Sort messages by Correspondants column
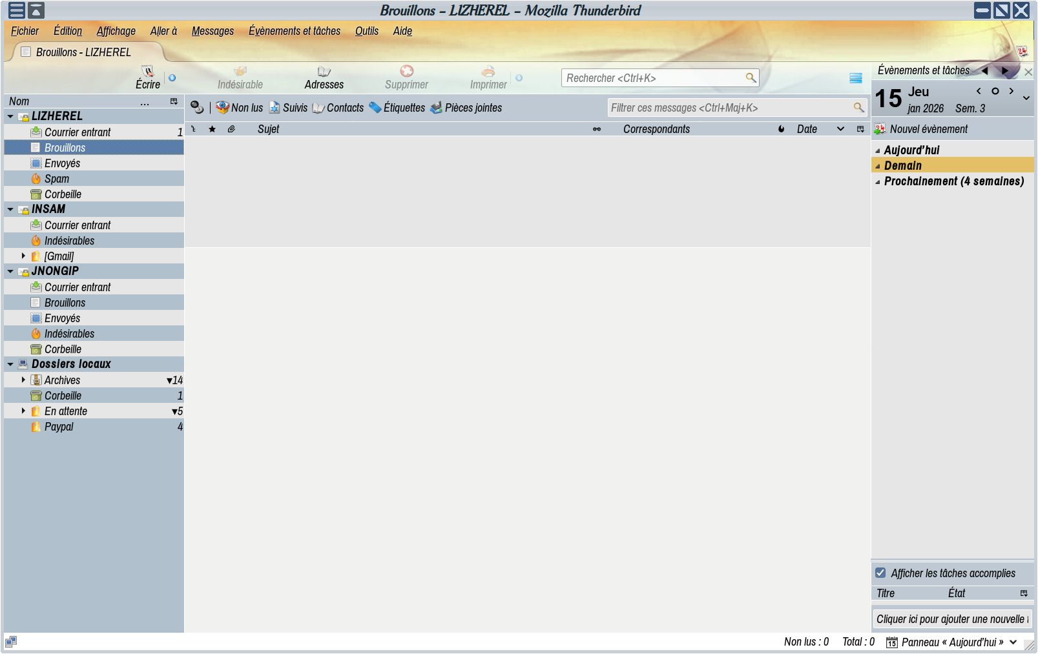The width and height of the screenshot is (1038, 654). click(656, 129)
